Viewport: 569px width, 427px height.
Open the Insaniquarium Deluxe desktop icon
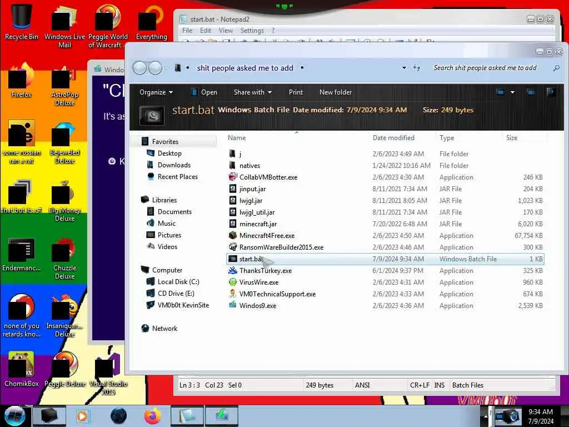point(64,316)
